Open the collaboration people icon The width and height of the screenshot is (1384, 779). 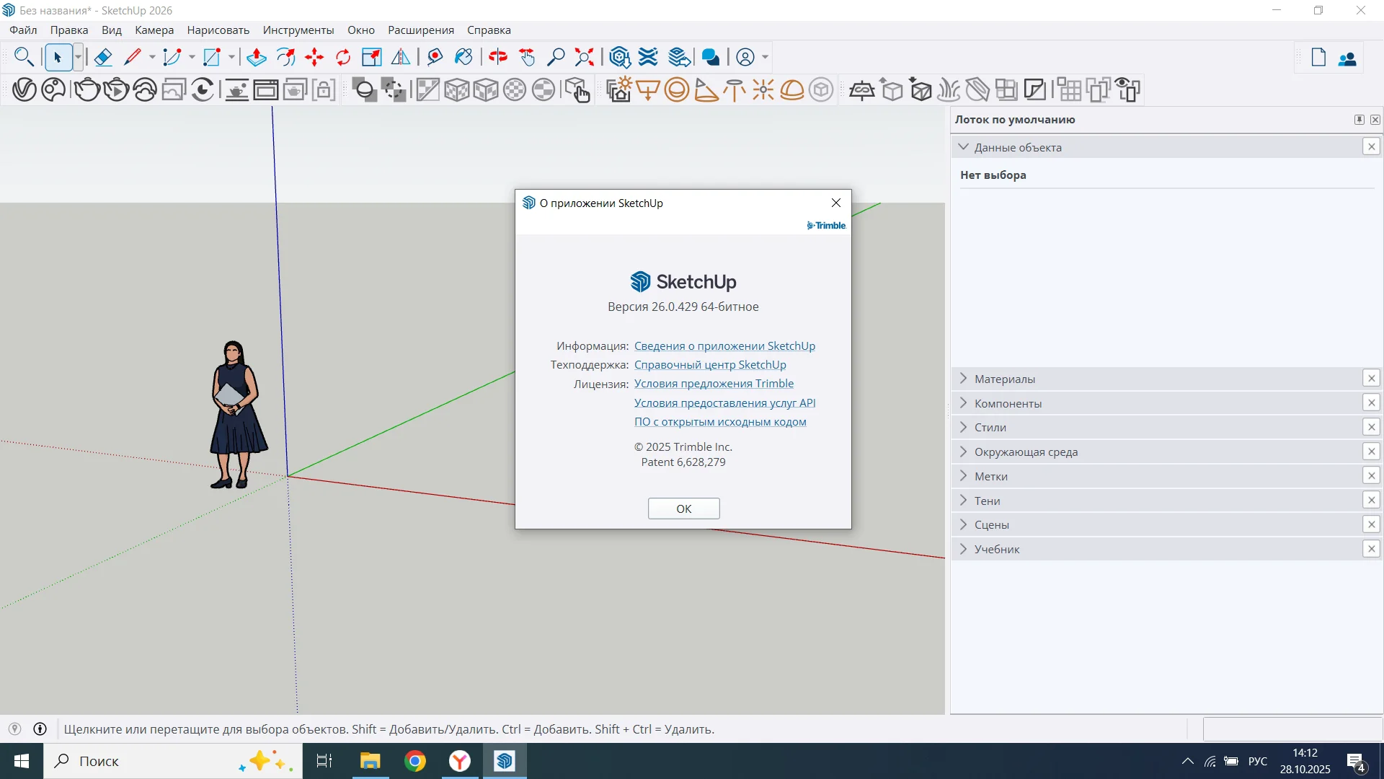1347,58
